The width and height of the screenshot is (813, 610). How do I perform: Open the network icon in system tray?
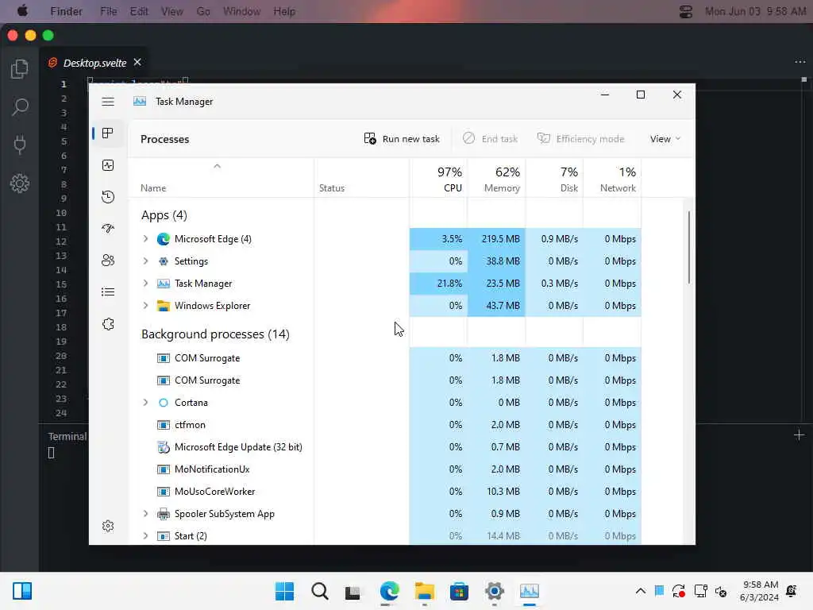[700, 591]
